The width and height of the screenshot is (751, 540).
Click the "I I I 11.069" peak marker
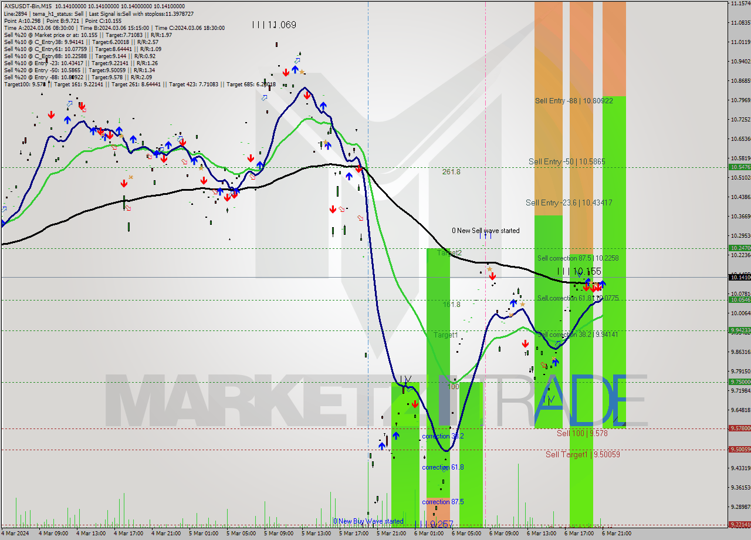tap(274, 25)
